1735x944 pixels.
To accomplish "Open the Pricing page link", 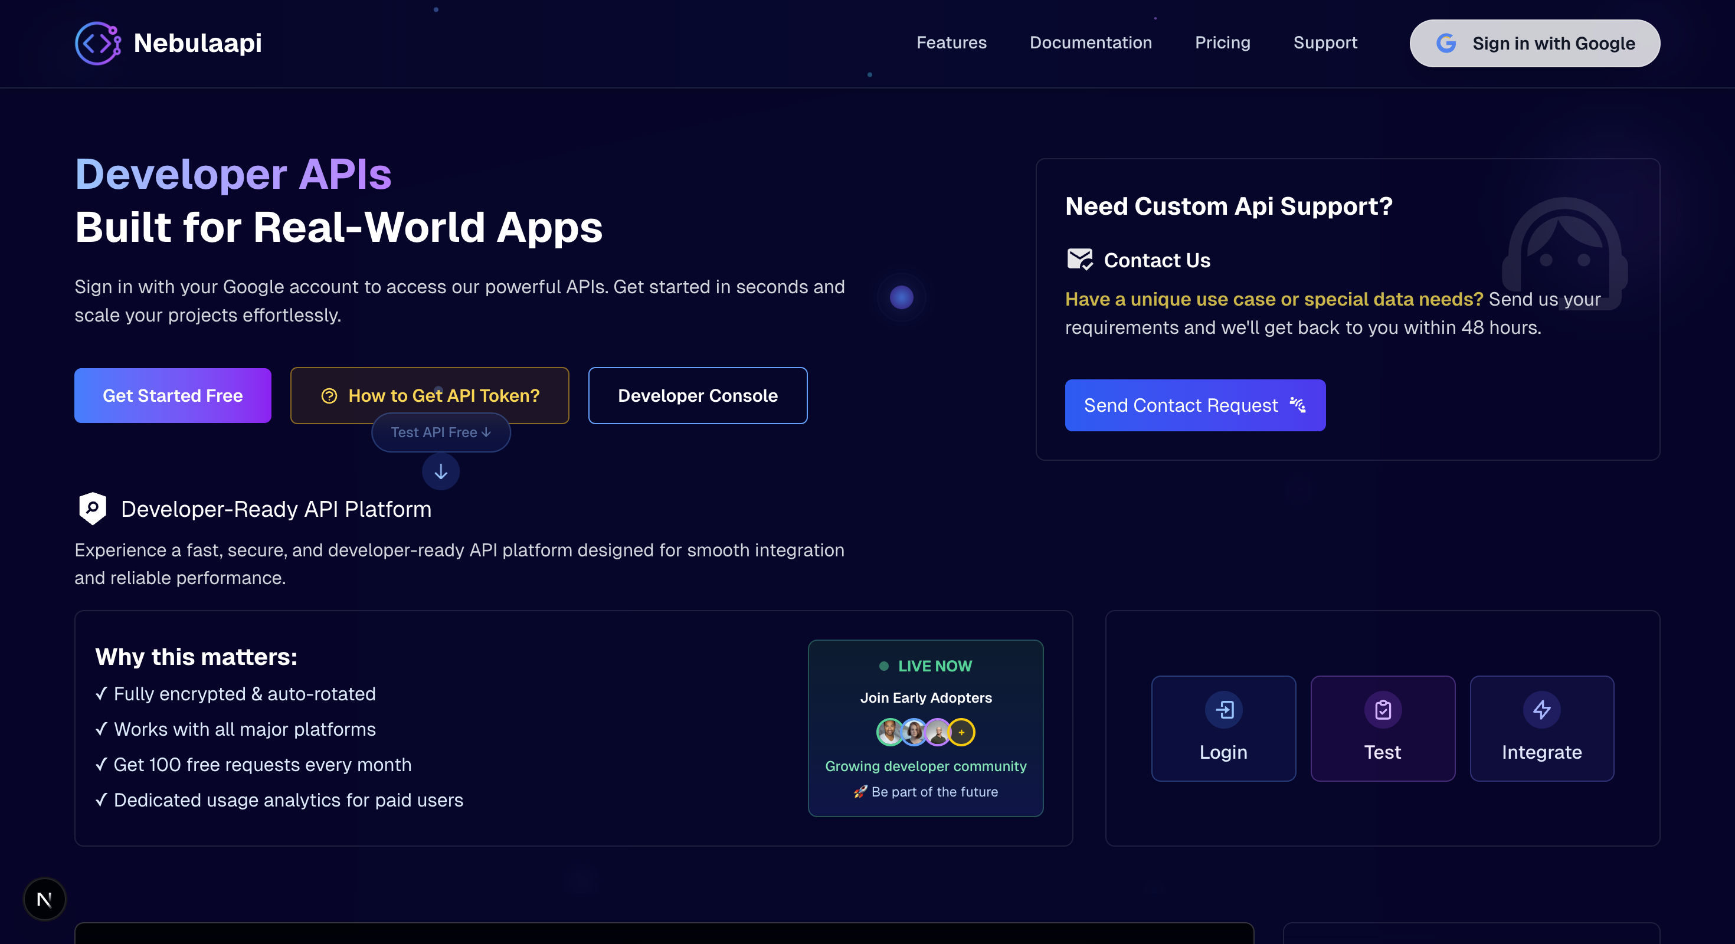I will [x=1222, y=43].
